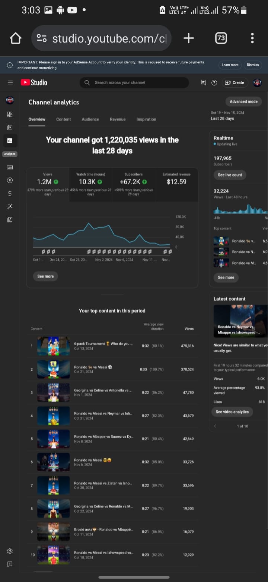Screen dimensions: 268x582
Task: Click the 197,965 subscribers count
Action: [x=223, y=158]
